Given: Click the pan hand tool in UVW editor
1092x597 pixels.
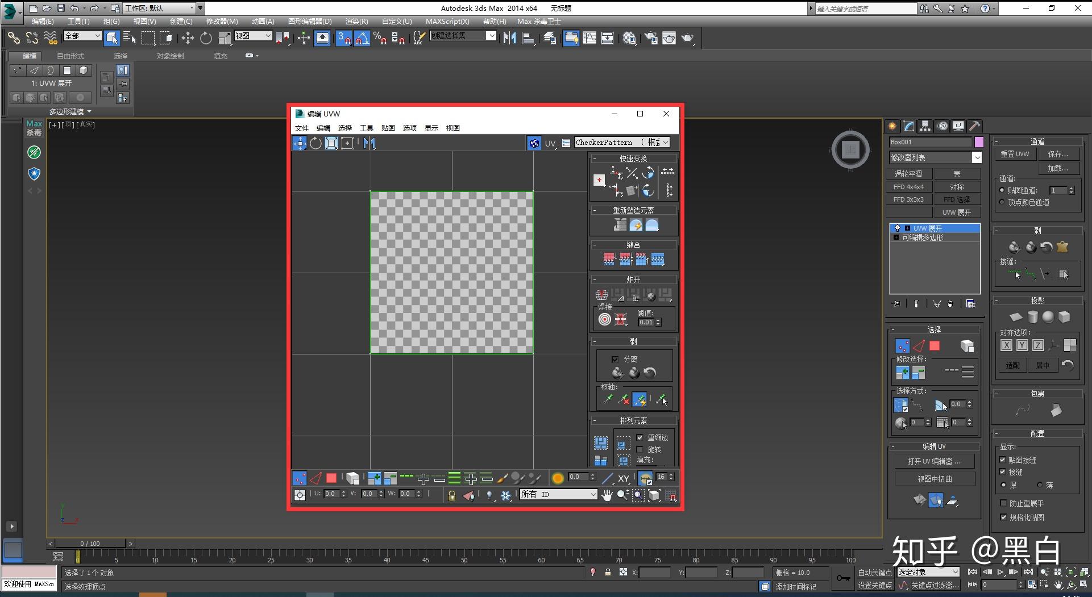Looking at the screenshot, I should point(607,495).
